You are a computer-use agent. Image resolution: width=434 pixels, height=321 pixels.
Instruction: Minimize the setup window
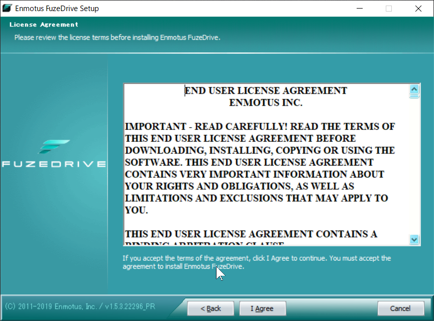point(360,9)
